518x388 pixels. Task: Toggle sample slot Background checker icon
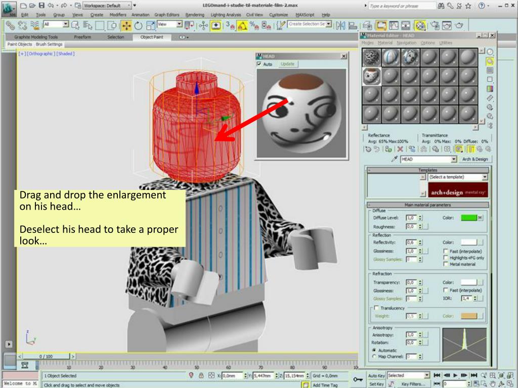click(x=490, y=70)
